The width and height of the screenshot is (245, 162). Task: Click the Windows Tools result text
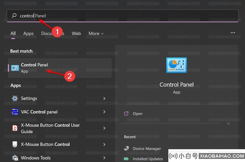tap(36, 158)
